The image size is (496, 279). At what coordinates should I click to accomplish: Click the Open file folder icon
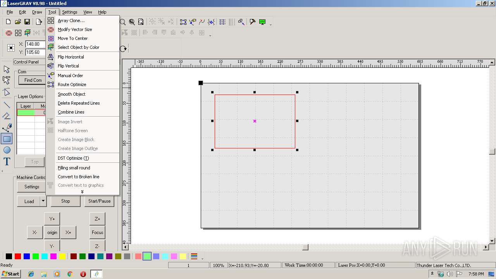coord(18,22)
